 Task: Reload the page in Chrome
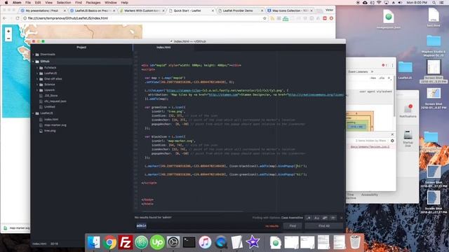pyautogui.click(x=18, y=18)
